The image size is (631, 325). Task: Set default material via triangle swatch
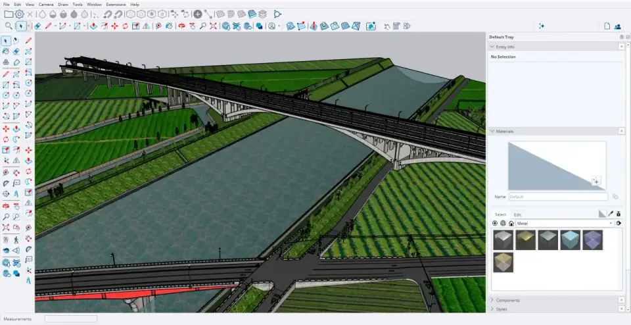[x=603, y=214]
